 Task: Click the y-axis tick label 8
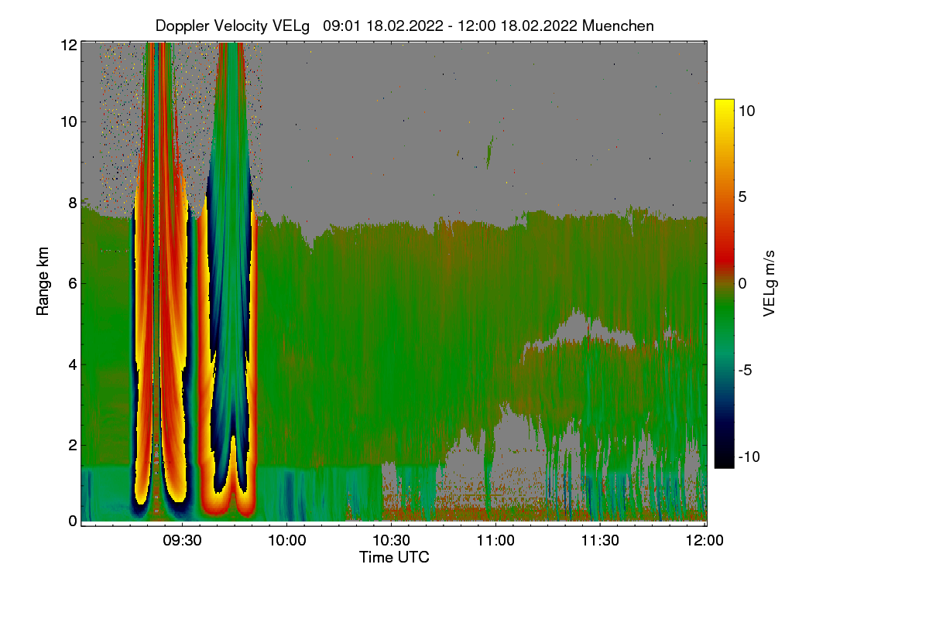click(71, 203)
